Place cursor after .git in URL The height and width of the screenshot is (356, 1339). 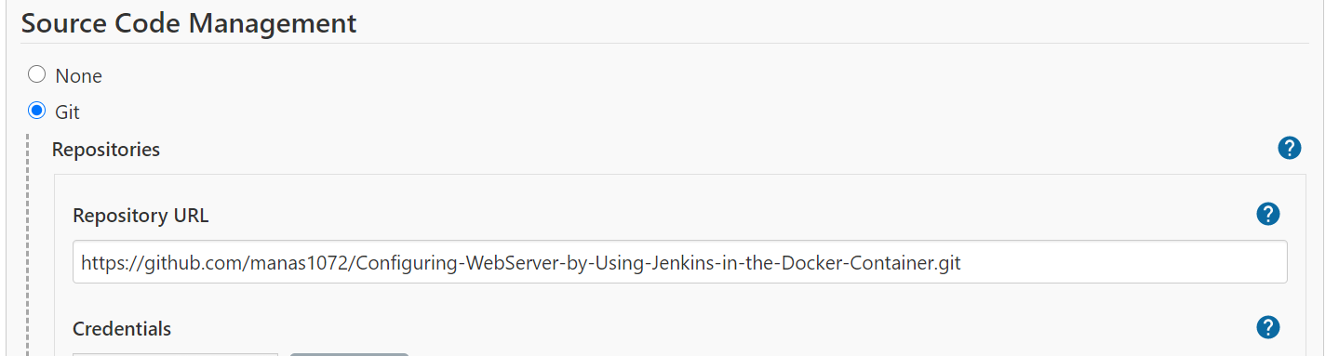click(962, 263)
